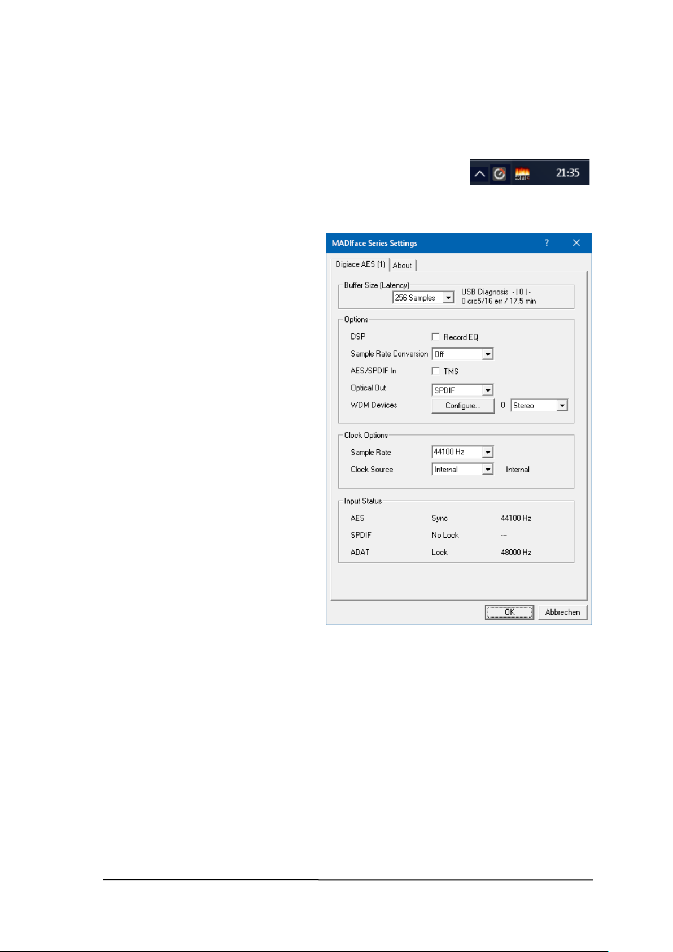
Task: Click the AES 44100 Hz value
Action: pyautogui.click(x=516, y=518)
